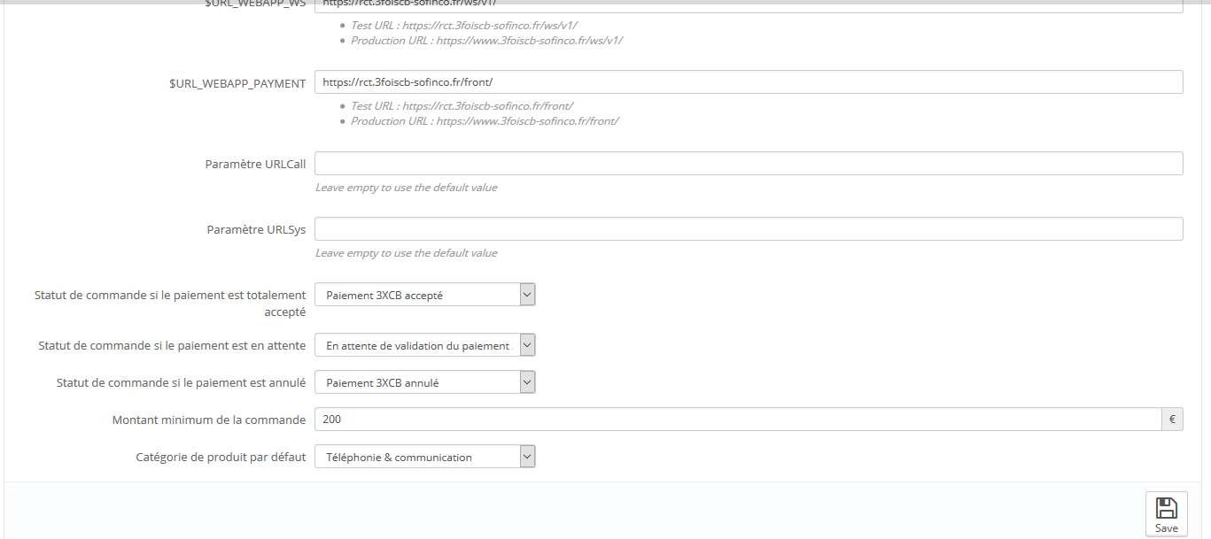Image resolution: width=1211 pixels, height=539 pixels.
Task: Click the Production URL hint ending in /front/
Action: pyautogui.click(x=484, y=121)
